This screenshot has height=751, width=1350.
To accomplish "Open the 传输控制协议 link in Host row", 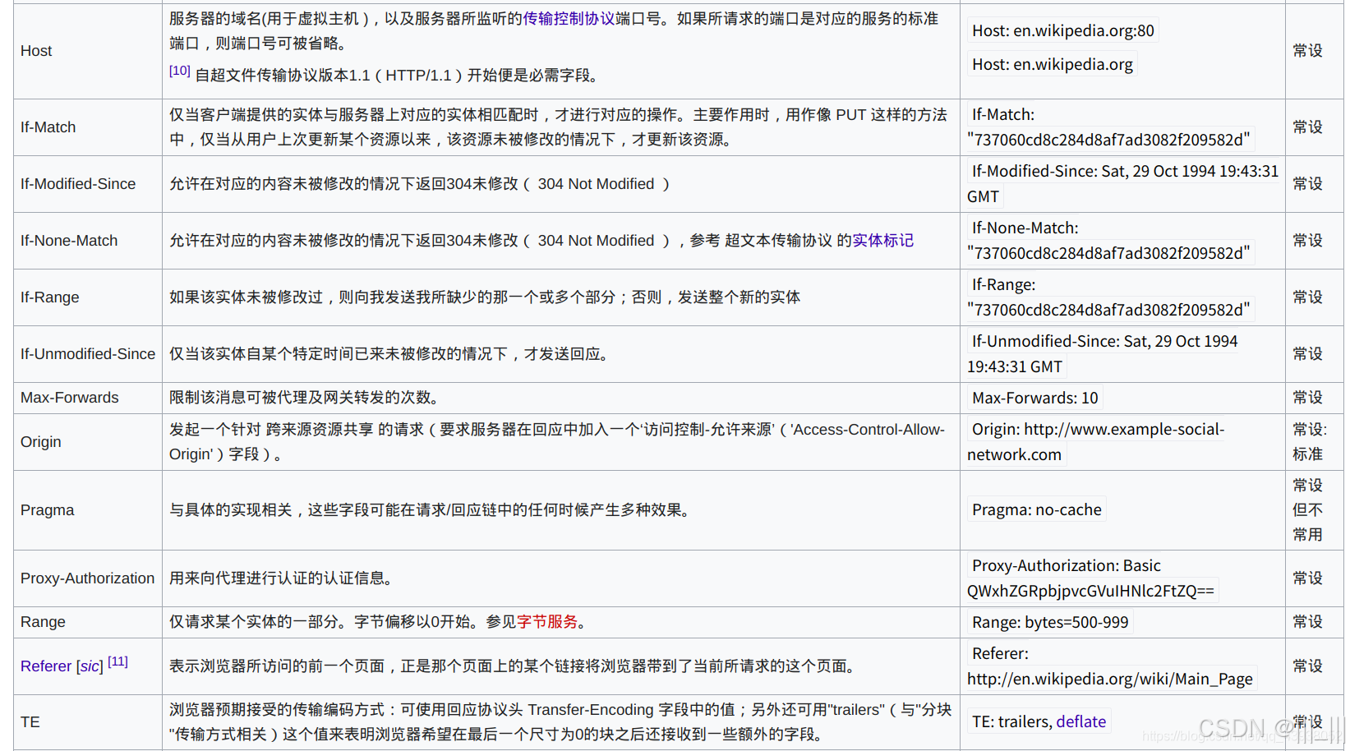I will pos(569,19).
